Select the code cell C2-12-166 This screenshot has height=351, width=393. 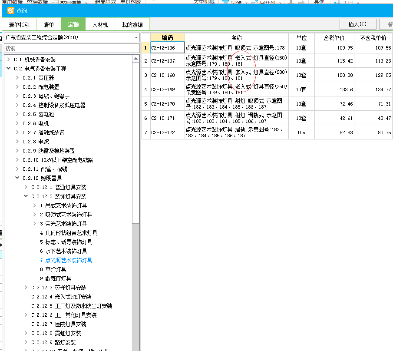click(x=168, y=48)
